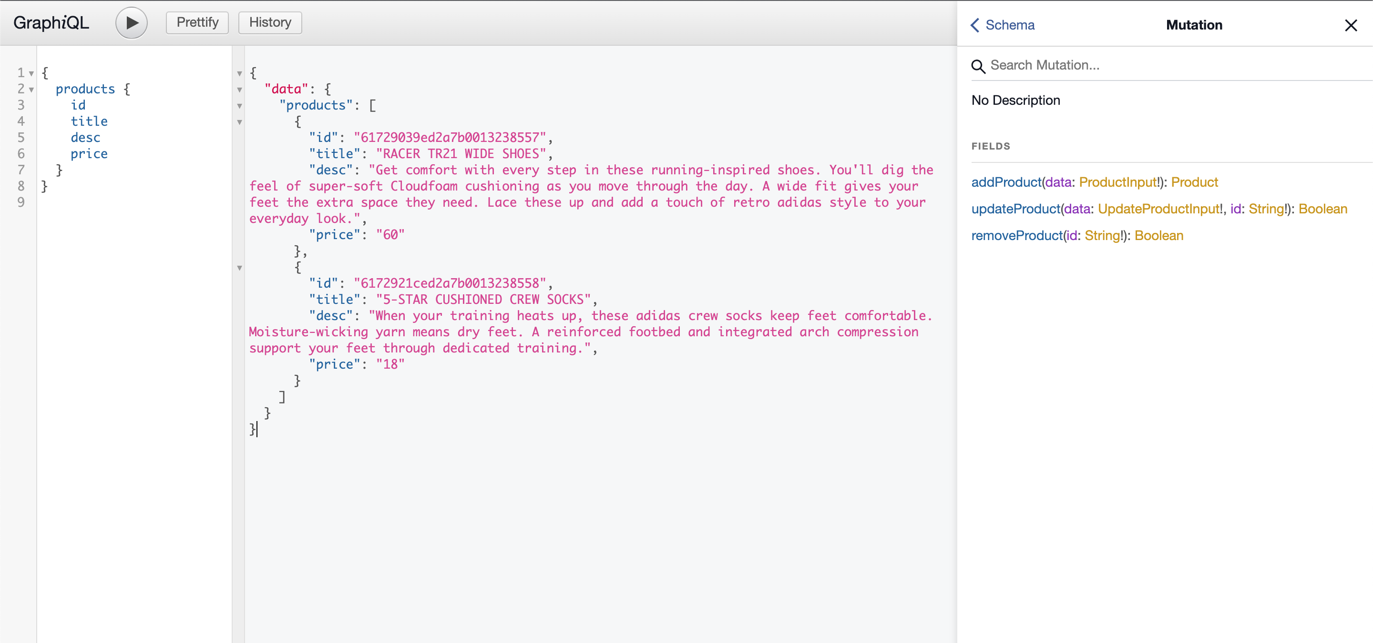The height and width of the screenshot is (643, 1373).
Task: Click in Search Mutation input field
Action: click(x=1119, y=65)
